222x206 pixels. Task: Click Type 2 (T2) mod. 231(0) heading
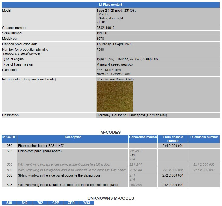click(x=116, y=11)
